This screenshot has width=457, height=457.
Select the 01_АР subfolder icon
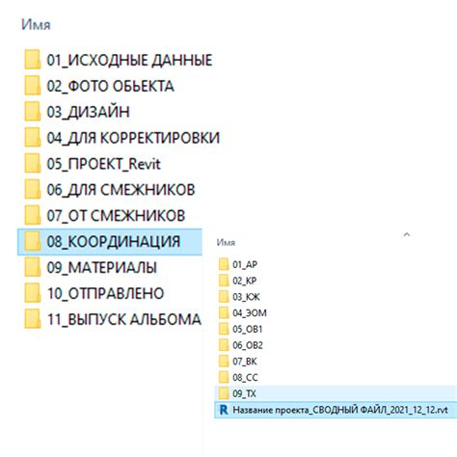tap(224, 264)
